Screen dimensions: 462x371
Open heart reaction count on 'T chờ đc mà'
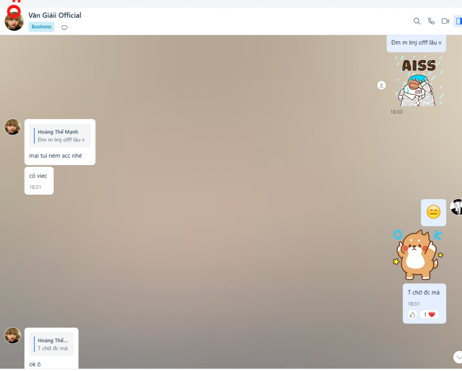(429, 315)
